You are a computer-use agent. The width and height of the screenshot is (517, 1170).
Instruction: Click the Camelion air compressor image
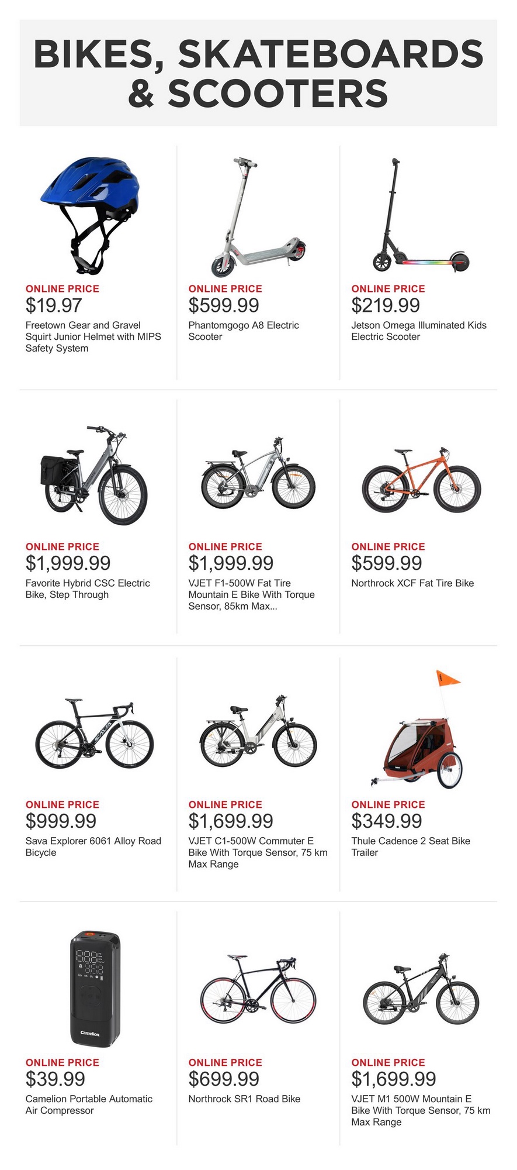tap(95, 990)
